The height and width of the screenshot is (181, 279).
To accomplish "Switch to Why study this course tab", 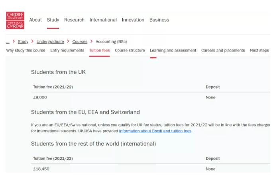I will coord(26,51).
